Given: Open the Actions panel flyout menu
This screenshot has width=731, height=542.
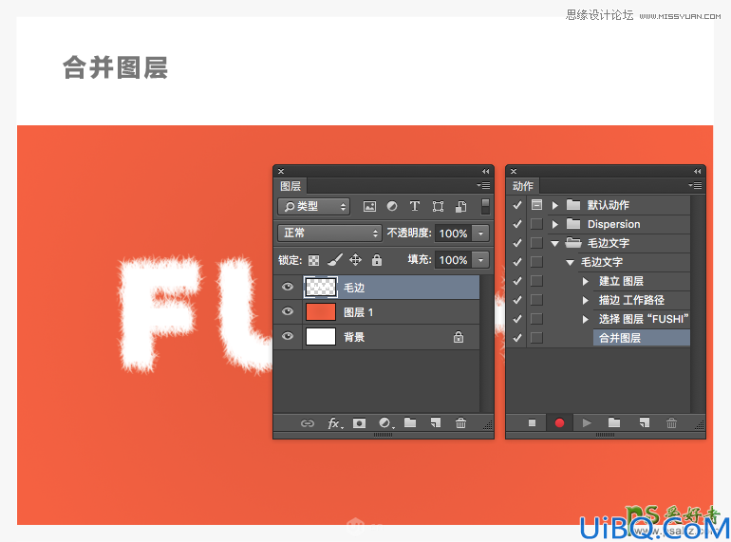Looking at the screenshot, I should (x=695, y=185).
